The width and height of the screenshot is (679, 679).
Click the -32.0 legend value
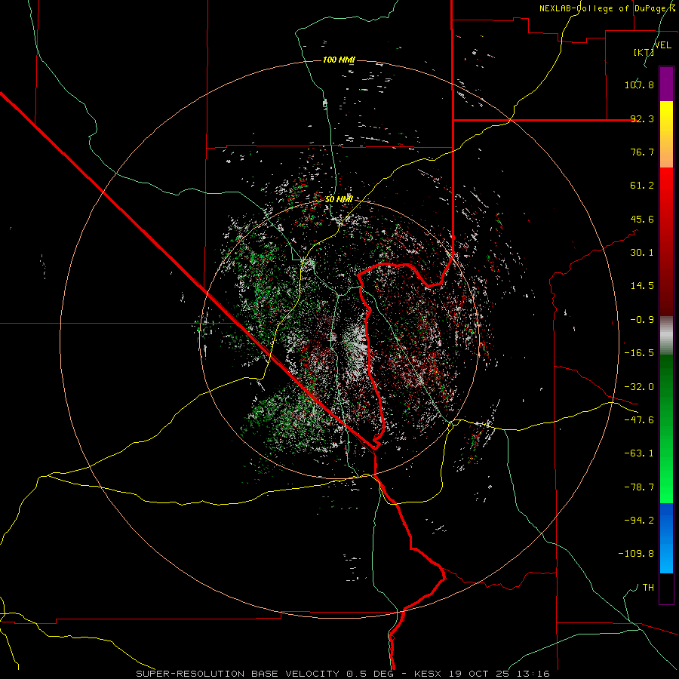639,387
